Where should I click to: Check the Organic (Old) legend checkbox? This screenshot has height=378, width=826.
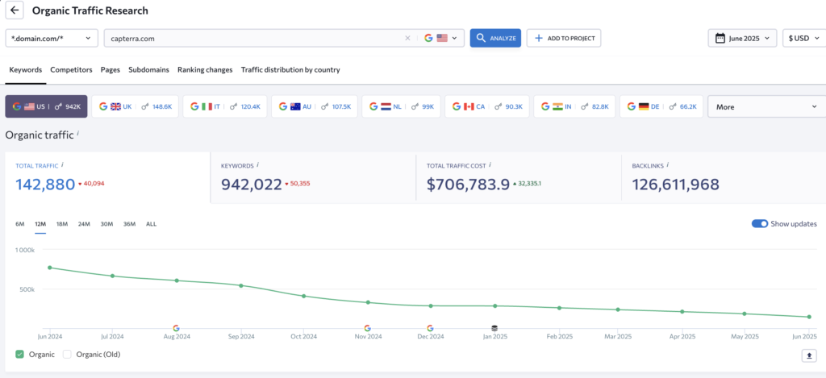click(x=67, y=355)
